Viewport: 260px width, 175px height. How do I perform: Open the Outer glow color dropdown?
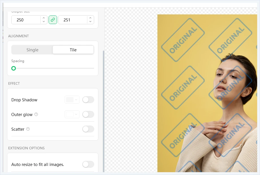coord(72,114)
